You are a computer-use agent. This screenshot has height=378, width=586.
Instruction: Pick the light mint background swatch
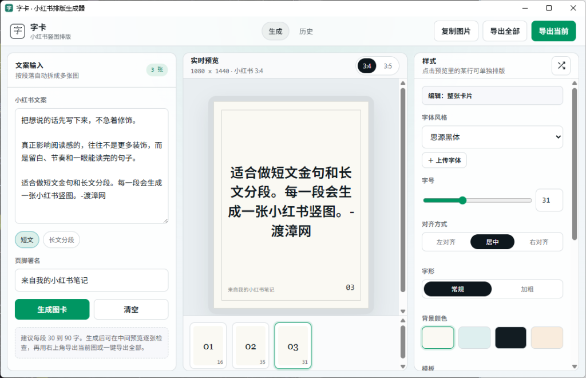pyautogui.click(x=474, y=337)
